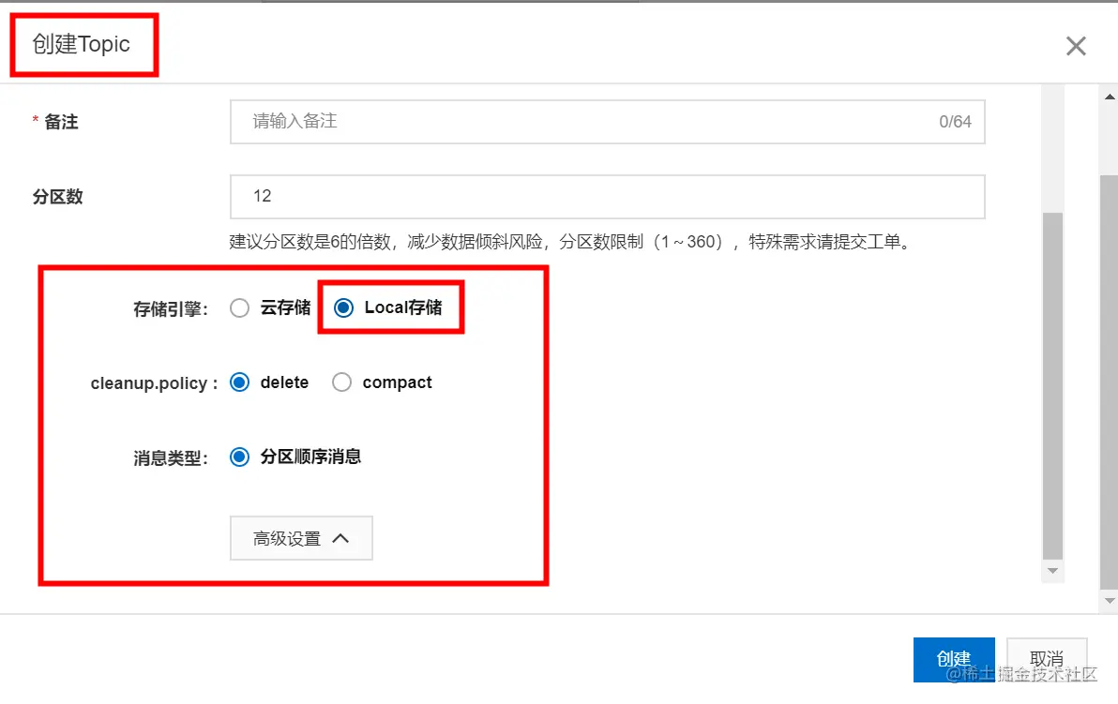Click the inner scrollbar down arrow
Image resolution: width=1118 pixels, height=704 pixels.
1052,571
